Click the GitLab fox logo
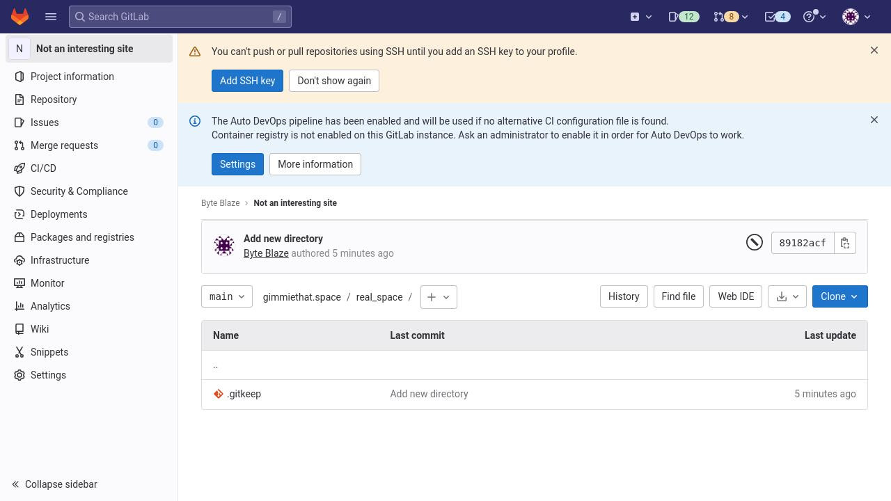Viewport: 891px width, 501px height. click(x=19, y=17)
